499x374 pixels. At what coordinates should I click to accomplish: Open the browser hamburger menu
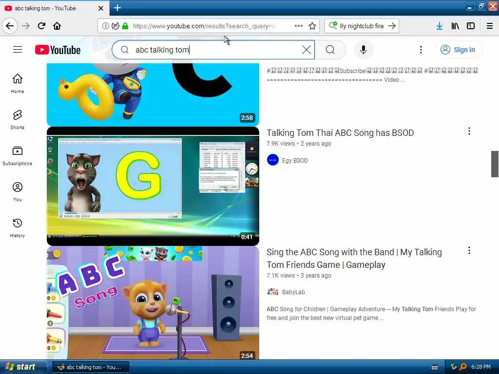click(490, 26)
